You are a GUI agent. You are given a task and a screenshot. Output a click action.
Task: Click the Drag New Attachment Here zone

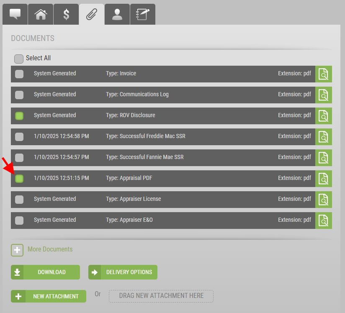point(161,296)
